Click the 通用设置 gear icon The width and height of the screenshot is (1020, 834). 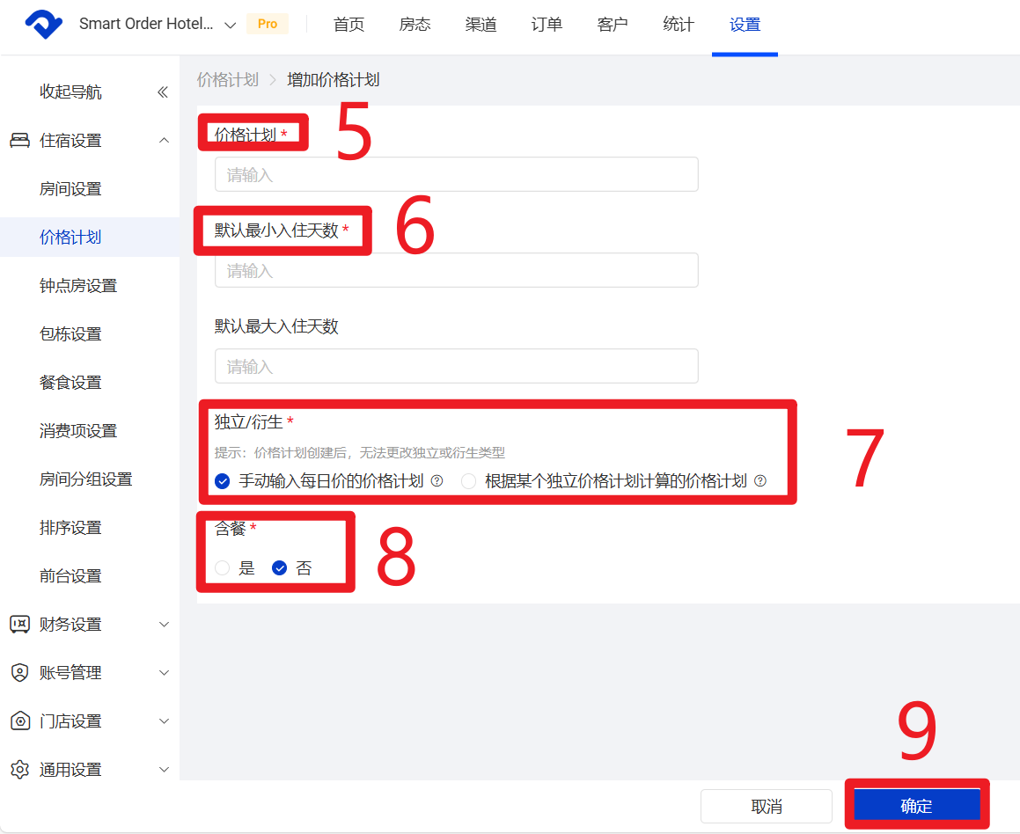(x=19, y=770)
